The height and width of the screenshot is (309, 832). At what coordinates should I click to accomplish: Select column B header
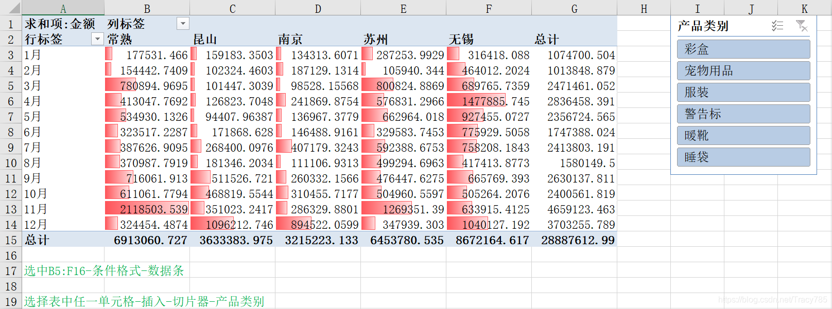point(147,8)
